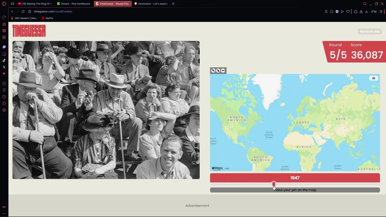Click the map pin-lock icon
This screenshot has width=386, height=217.
point(223,71)
